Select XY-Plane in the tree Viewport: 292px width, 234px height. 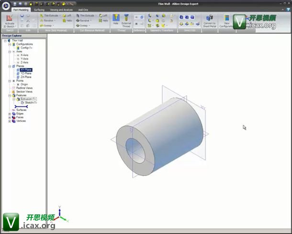coord(26,70)
